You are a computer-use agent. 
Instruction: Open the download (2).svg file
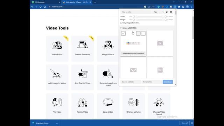click(x=42, y=123)
